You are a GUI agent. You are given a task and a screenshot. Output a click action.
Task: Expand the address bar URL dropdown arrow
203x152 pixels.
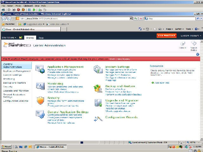pyautogui.click(x=131, y=18)
